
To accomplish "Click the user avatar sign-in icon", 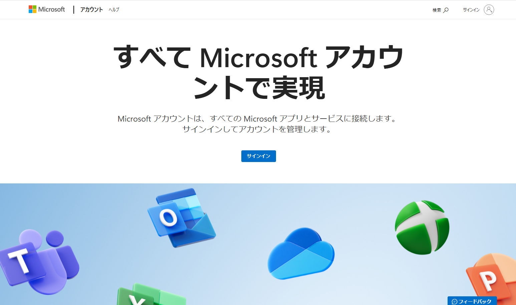I will 489,10.
